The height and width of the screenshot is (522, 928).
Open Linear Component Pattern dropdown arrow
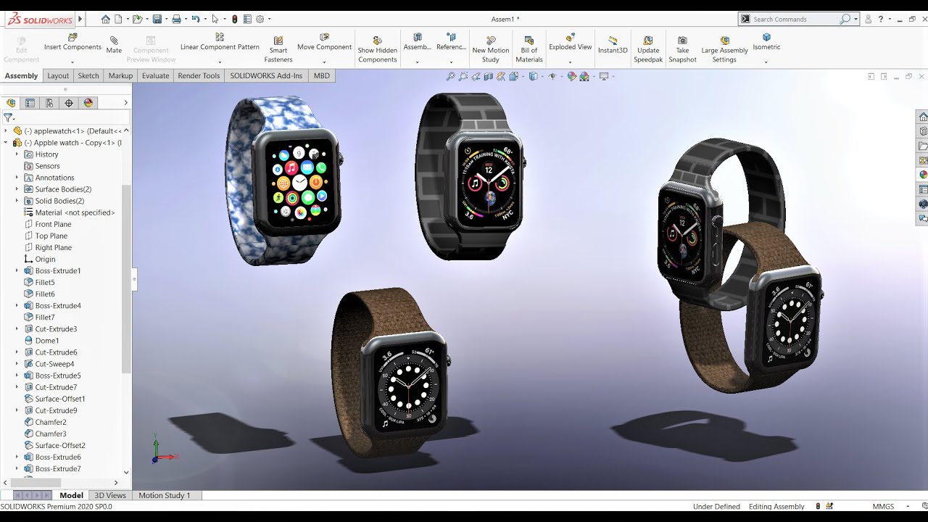220,62
